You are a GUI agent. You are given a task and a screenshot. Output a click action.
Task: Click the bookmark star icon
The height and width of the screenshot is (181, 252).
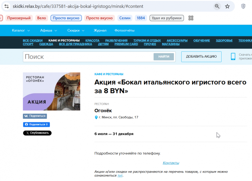pyautogui.click(x=227, y=6)
